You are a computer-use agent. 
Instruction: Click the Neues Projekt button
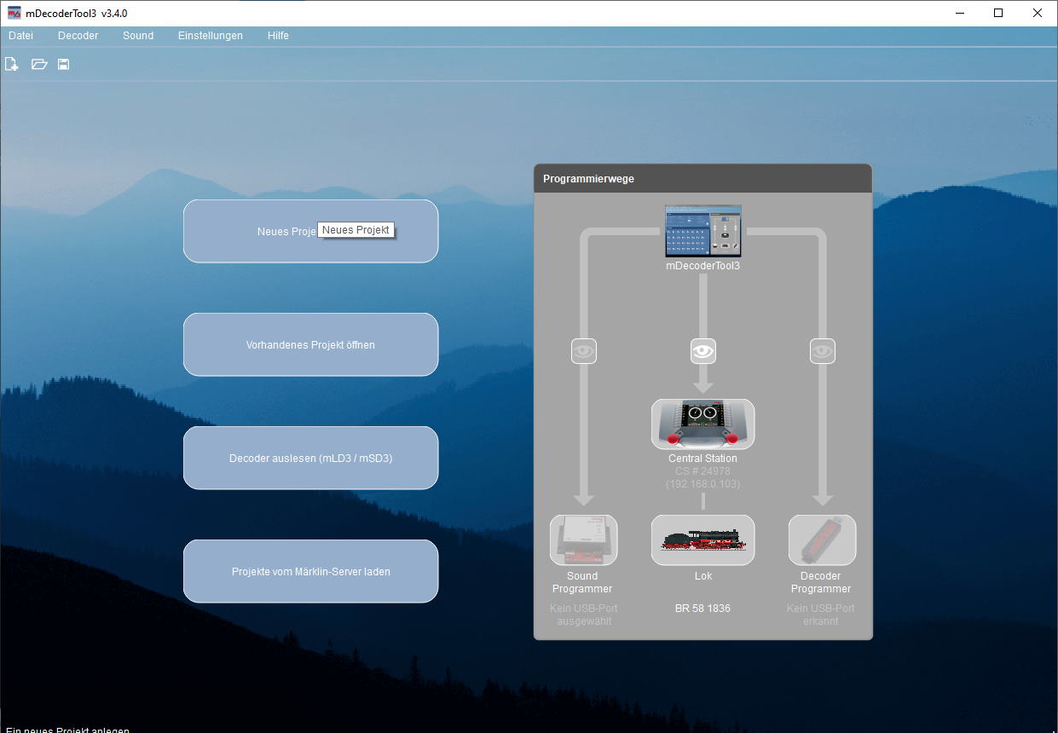(x=310, y=231)
